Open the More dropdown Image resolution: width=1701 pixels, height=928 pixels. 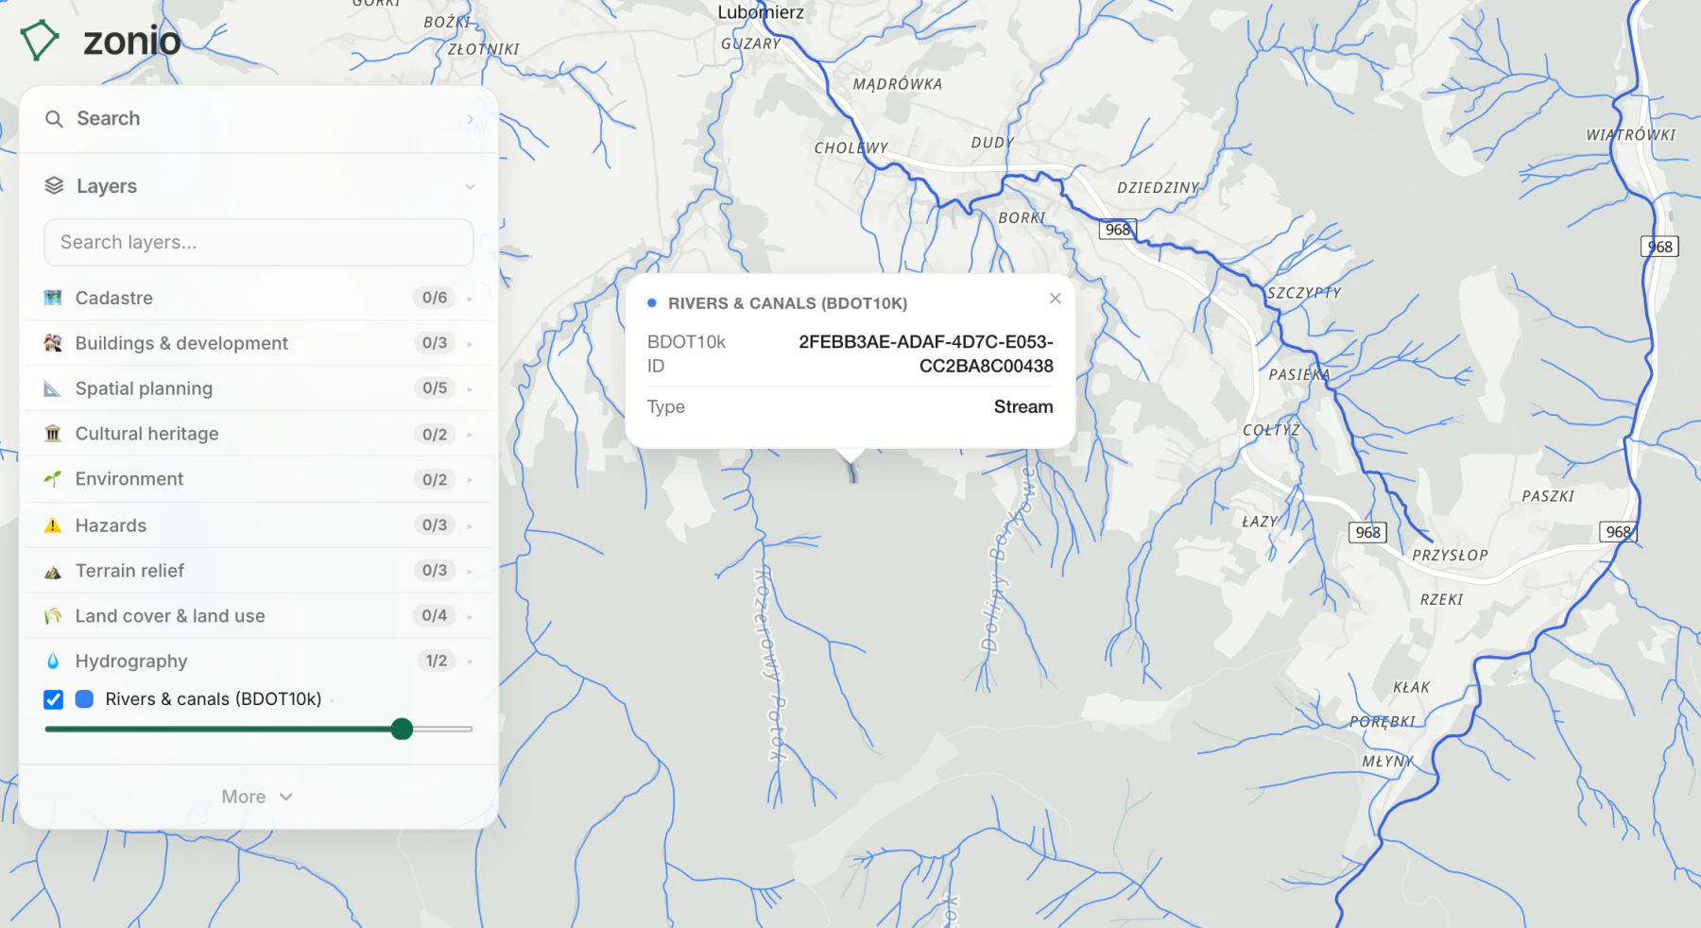click(x=258, y=797)
